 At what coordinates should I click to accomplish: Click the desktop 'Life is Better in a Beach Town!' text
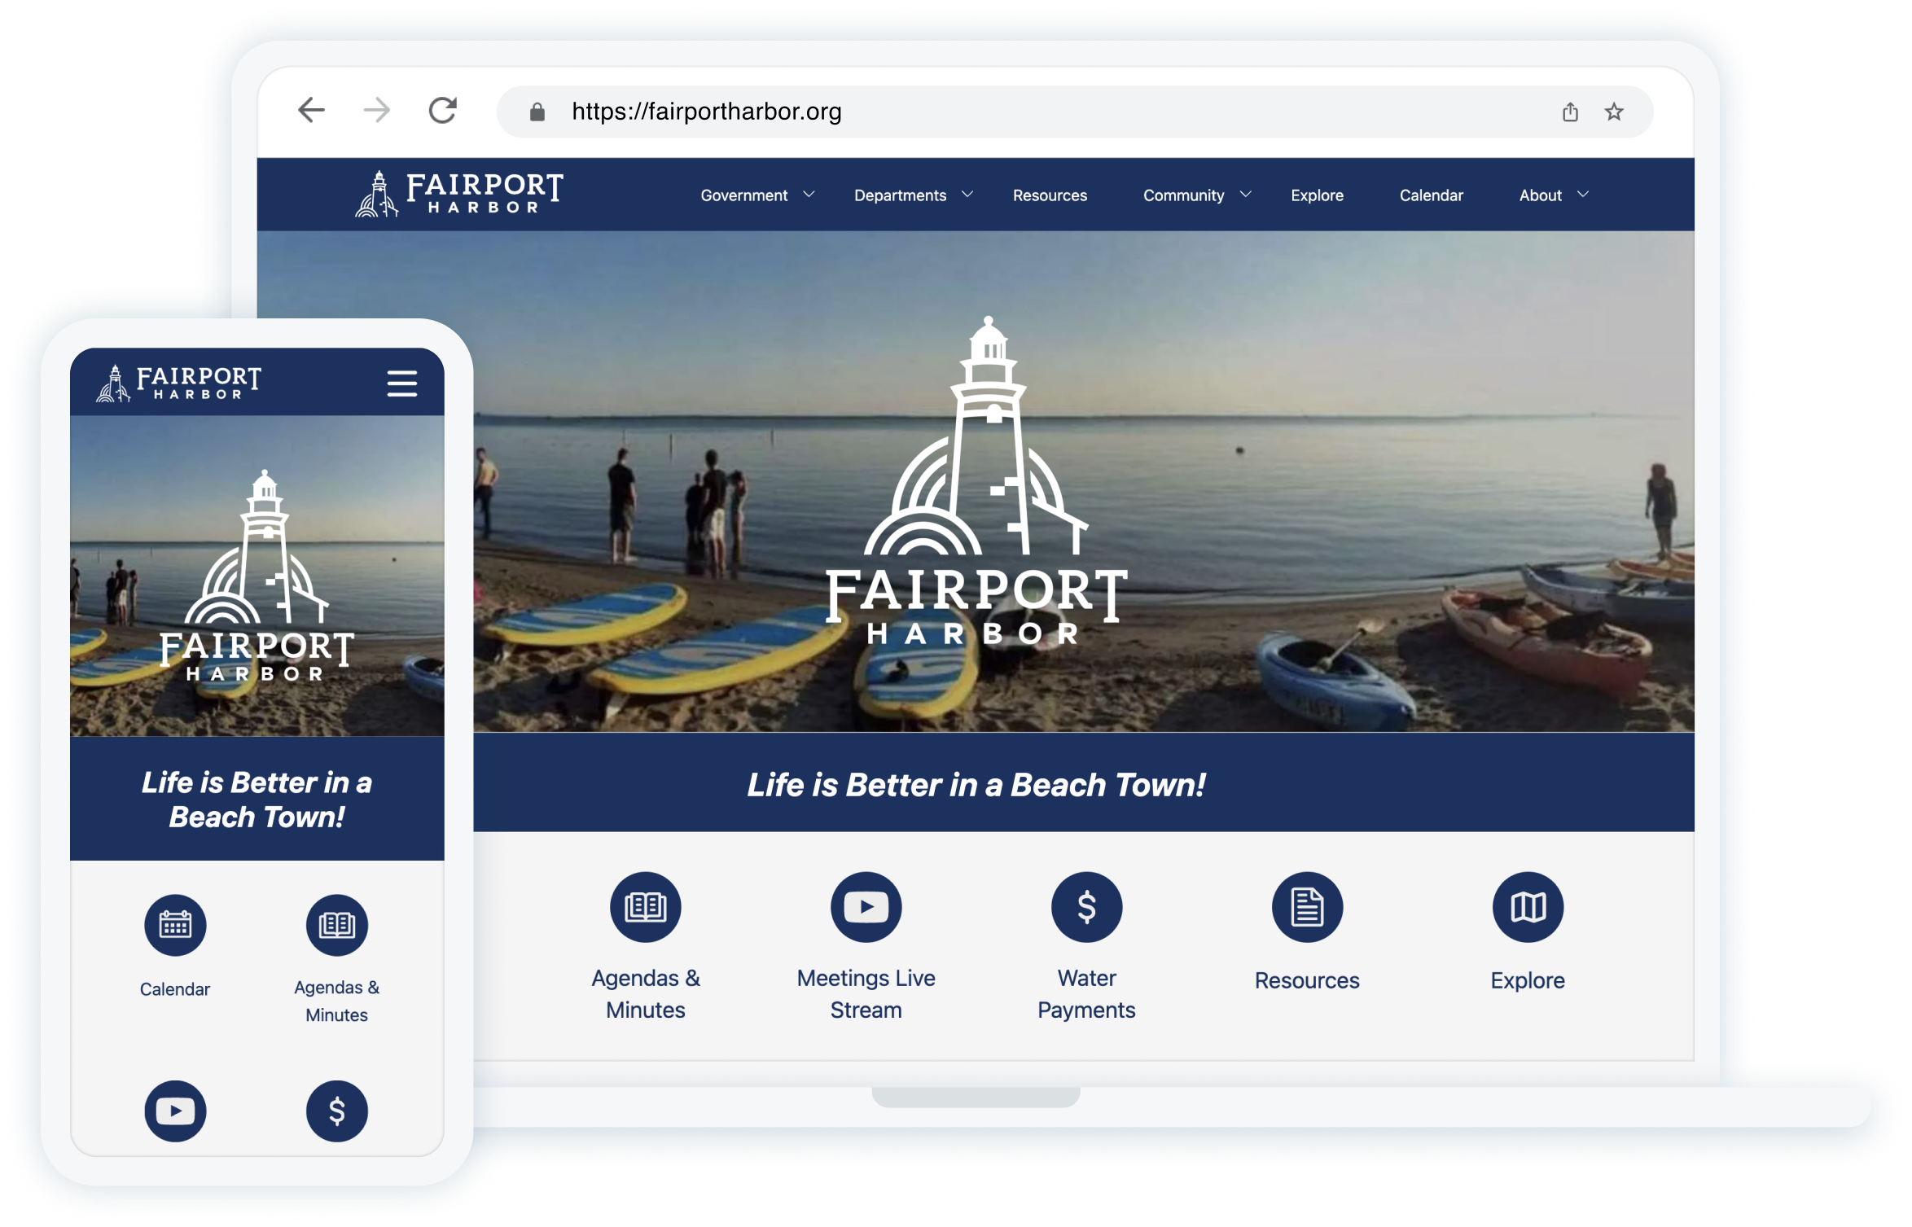click(x=976, y=785)
